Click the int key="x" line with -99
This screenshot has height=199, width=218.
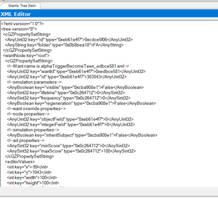point(27,167)
